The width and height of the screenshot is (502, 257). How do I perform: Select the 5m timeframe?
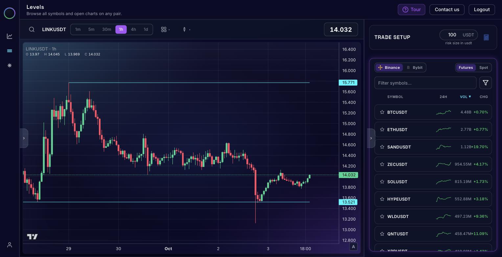91,30
